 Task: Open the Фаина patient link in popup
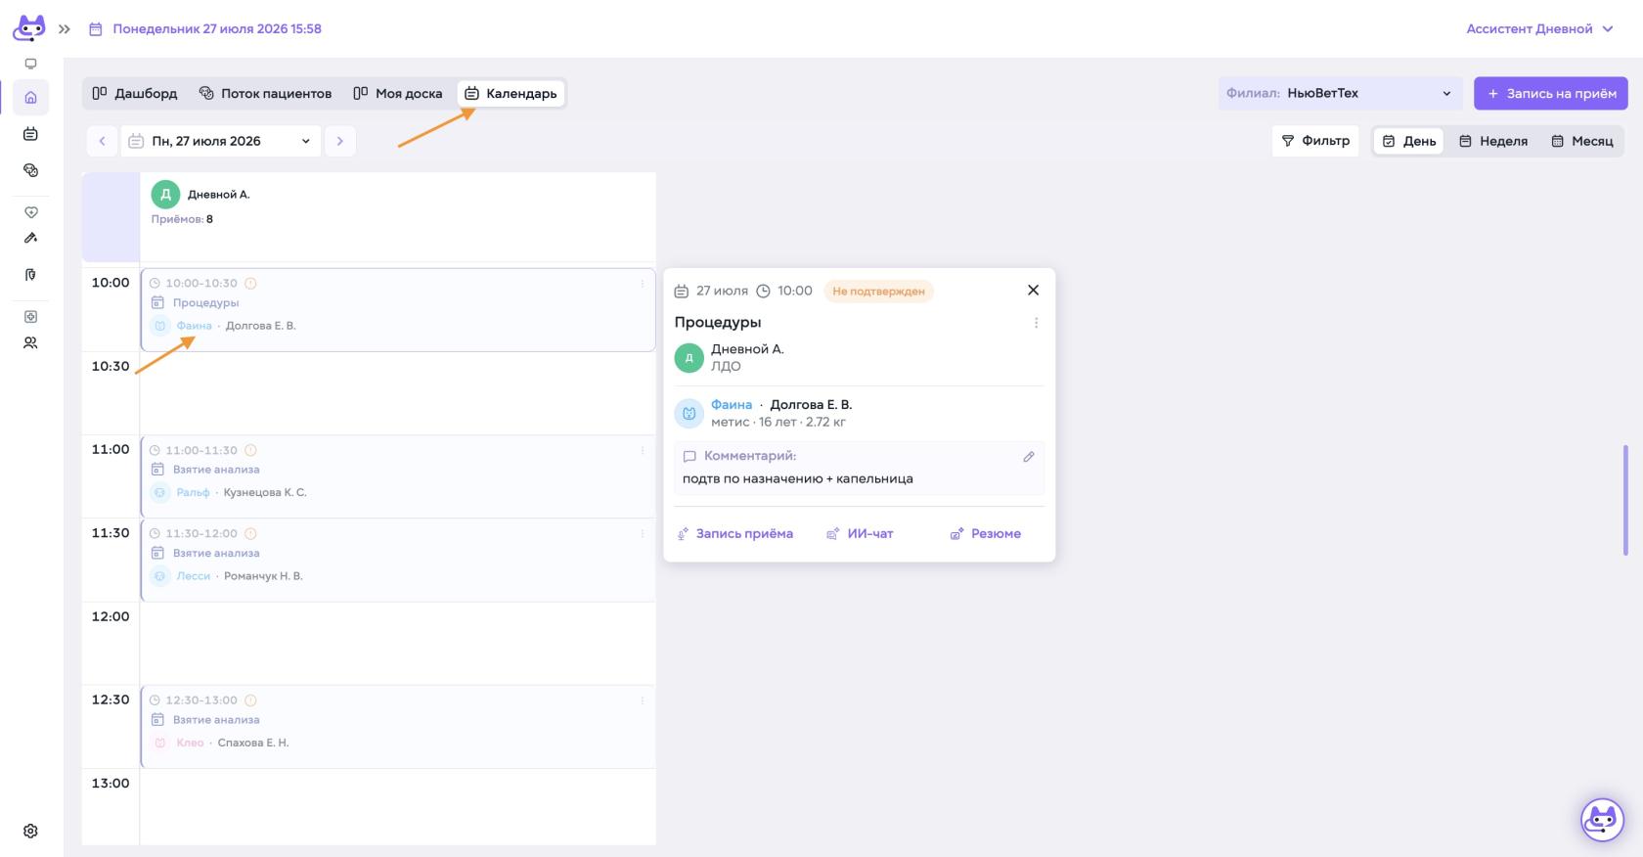[x=732, y=405]
